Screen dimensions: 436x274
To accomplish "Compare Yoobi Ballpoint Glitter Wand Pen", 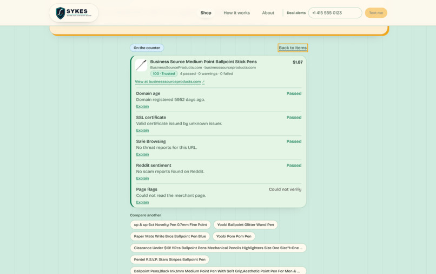I will [x=246, y=224].
